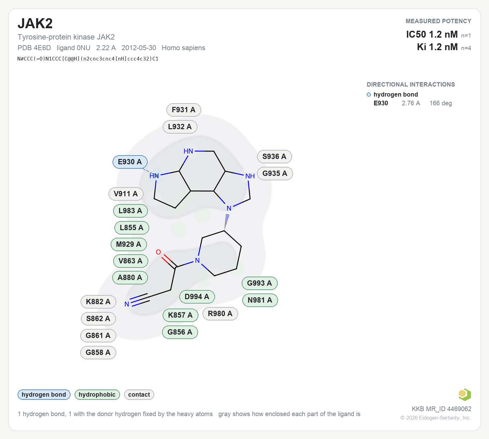The height and width of the screenshot is (439, 489).
Task: Select the L983 A hydrophobic residue
Action: coord(130,211)
